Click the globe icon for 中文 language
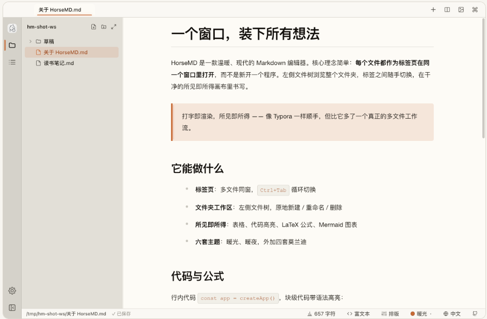487x319 pixels. point(446,314)
